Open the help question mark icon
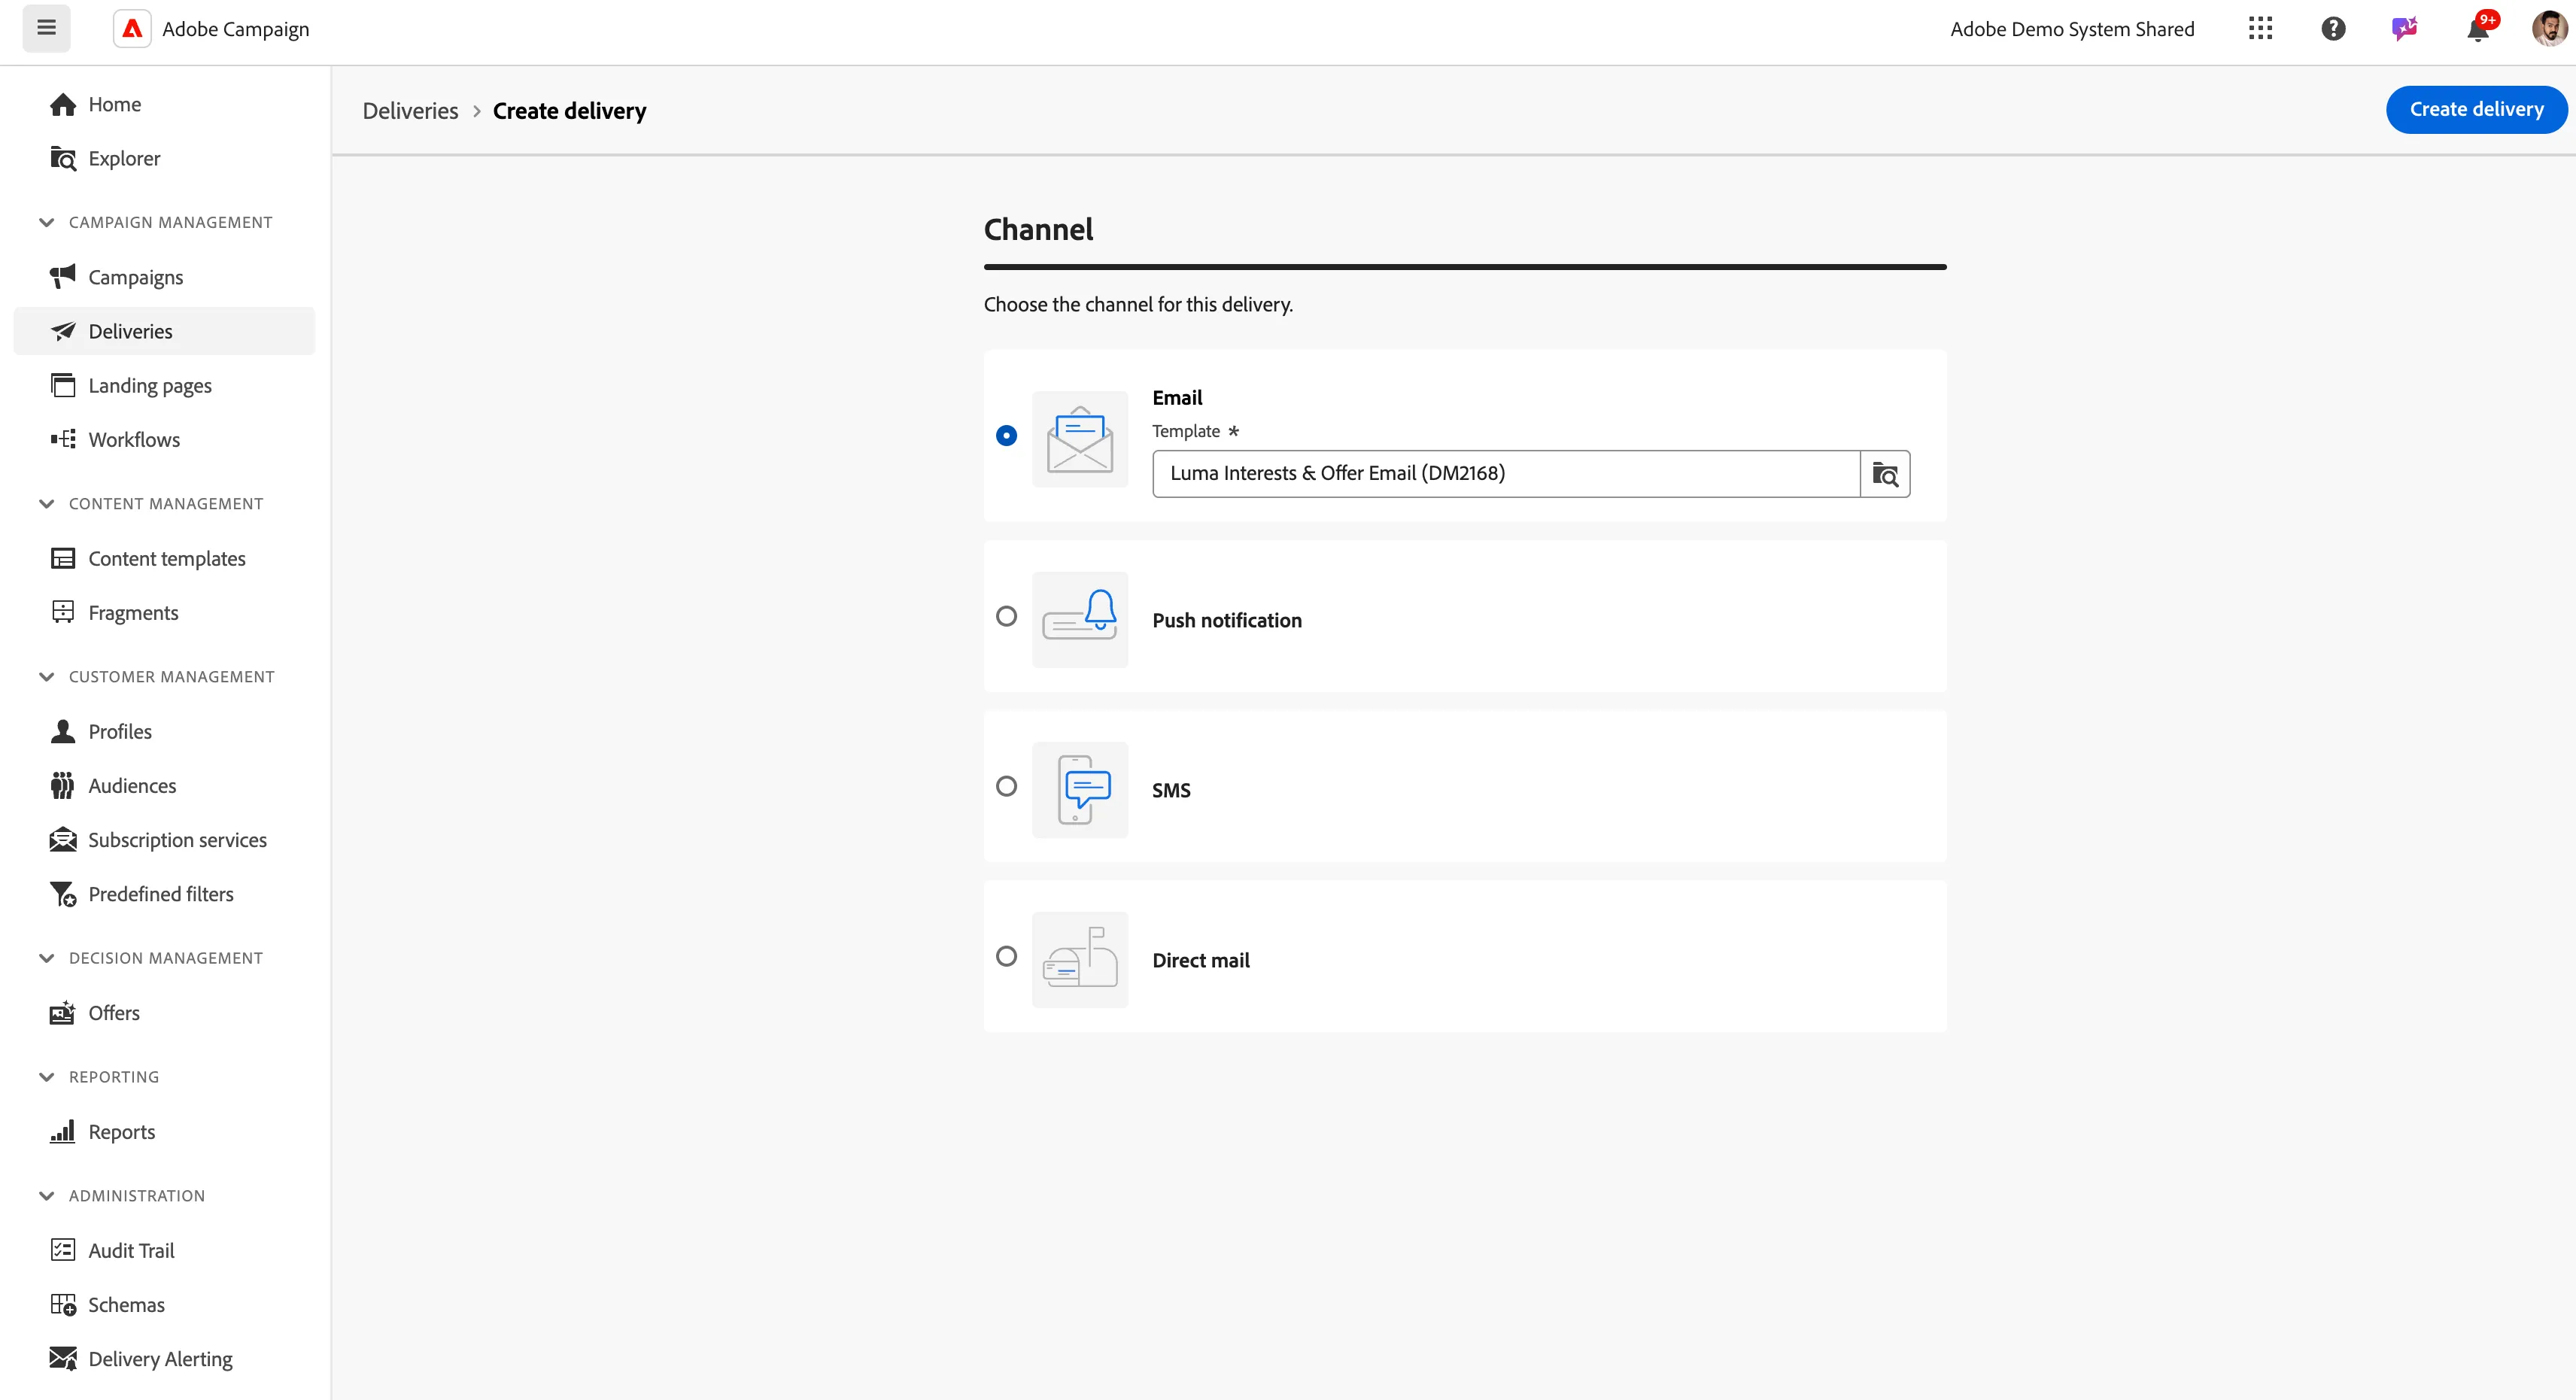The height and width of the screenshot is (1400, 2576). (x=2333, y=29)
